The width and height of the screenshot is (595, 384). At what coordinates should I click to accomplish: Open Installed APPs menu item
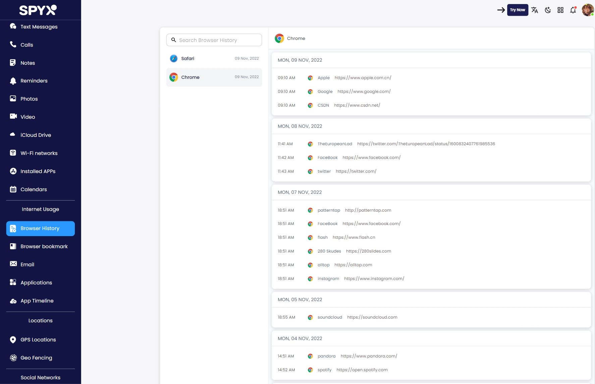[41, 171]
